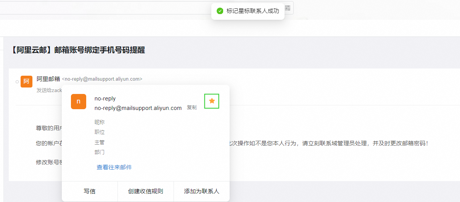Click the filter settings icon at top
This screenshot has height=202, width=460.
pos(288,8)
